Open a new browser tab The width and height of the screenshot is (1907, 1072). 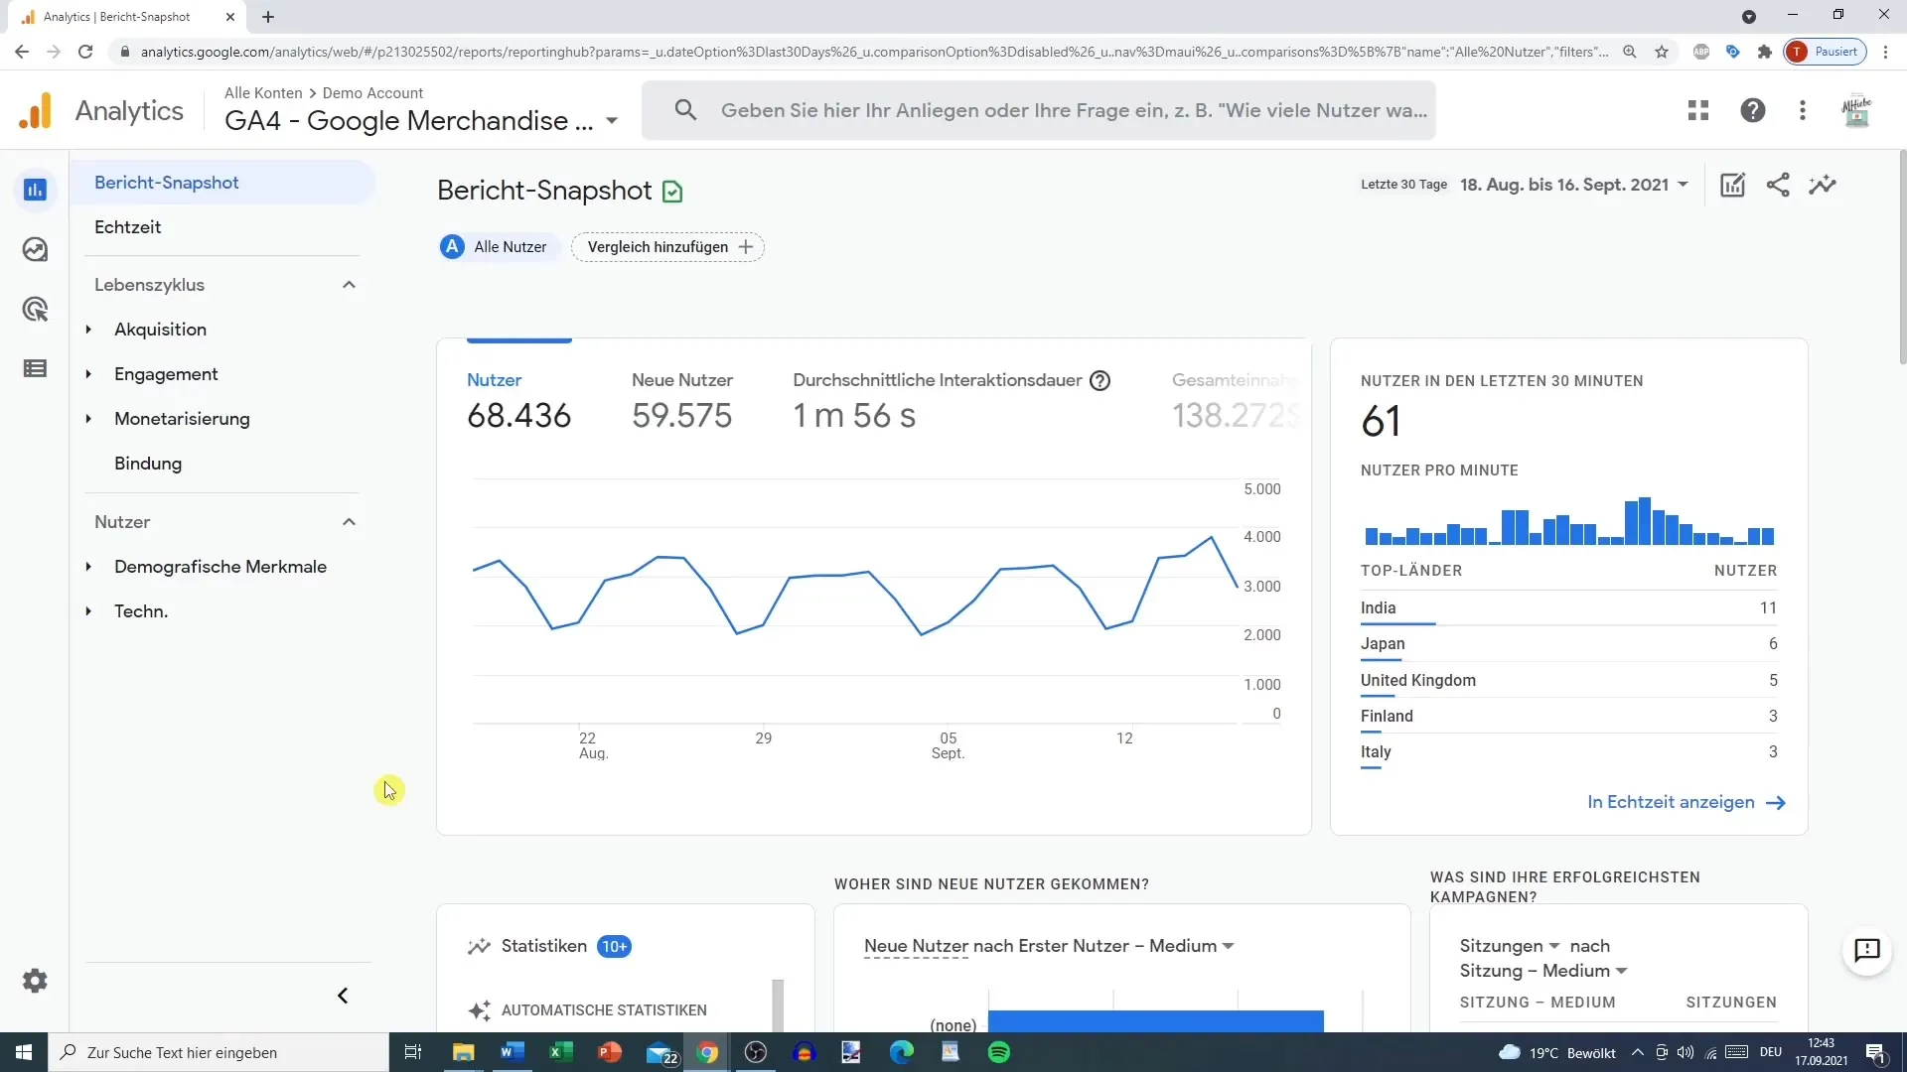pyautogui.click(x=268, y=17)
